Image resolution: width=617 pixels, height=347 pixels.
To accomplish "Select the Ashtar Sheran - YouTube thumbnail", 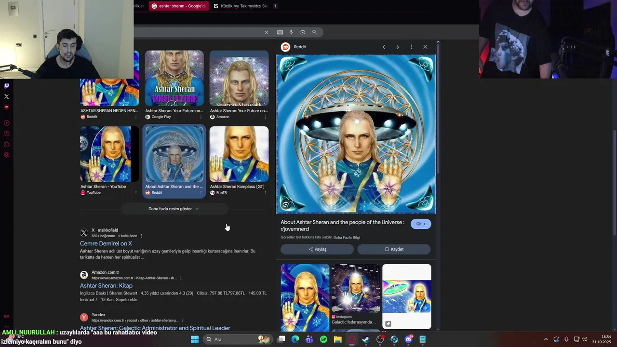I will [x=109, y=154].
